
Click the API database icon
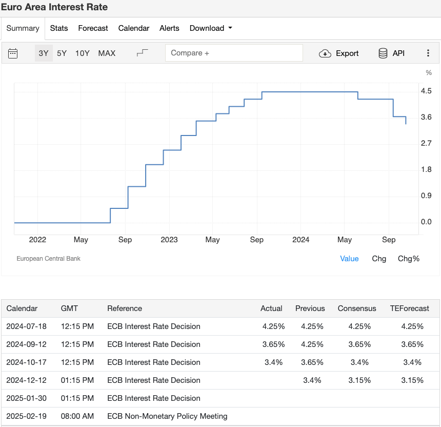pyautogui.click(x=383, y=53)
